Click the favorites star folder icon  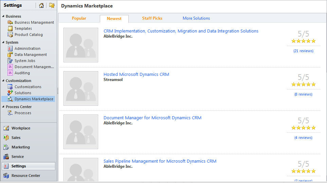52,5
